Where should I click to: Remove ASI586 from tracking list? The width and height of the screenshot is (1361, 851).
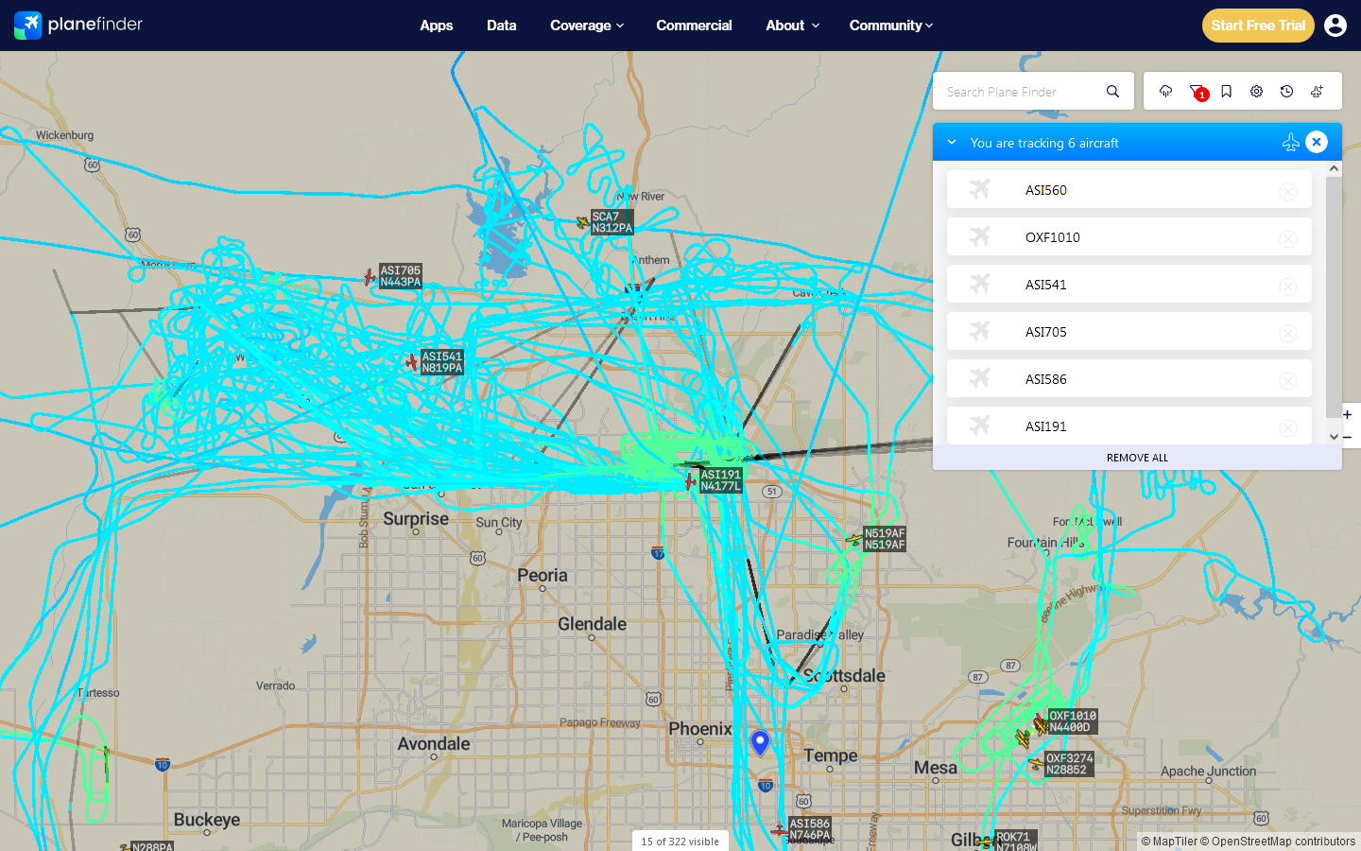[x=1288, y=380]
